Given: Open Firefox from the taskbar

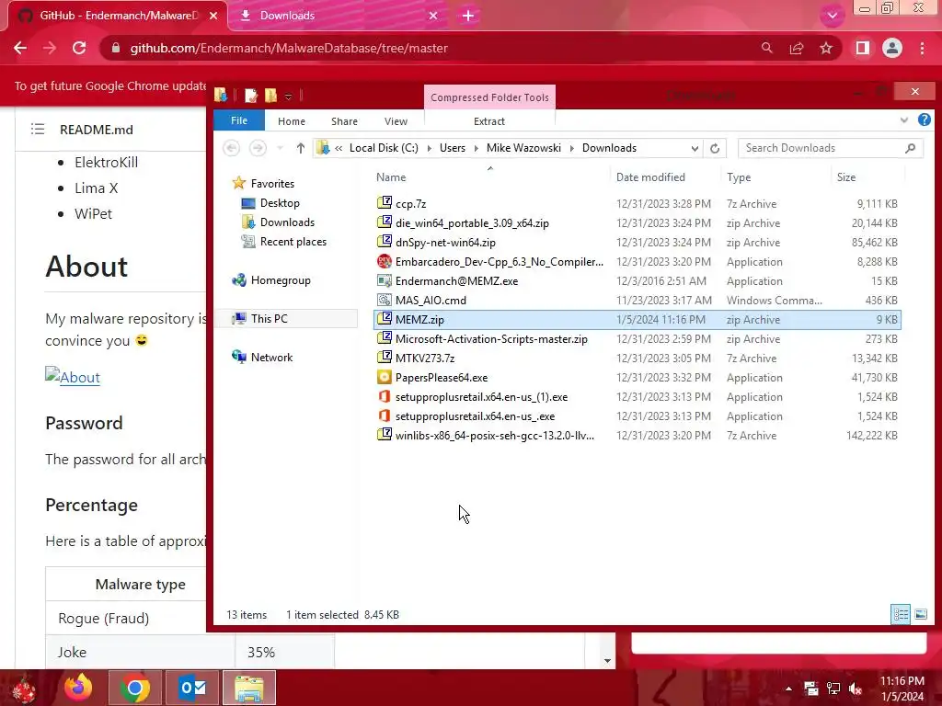Looking at the screenshot, I should (79, 688).
